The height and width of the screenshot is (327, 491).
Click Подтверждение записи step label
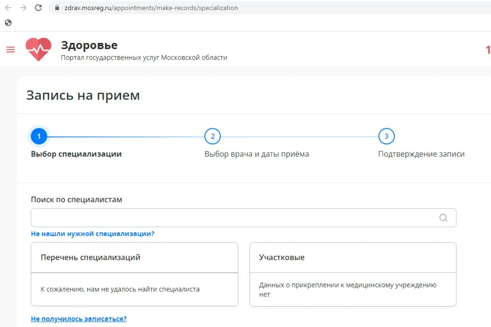421,154
